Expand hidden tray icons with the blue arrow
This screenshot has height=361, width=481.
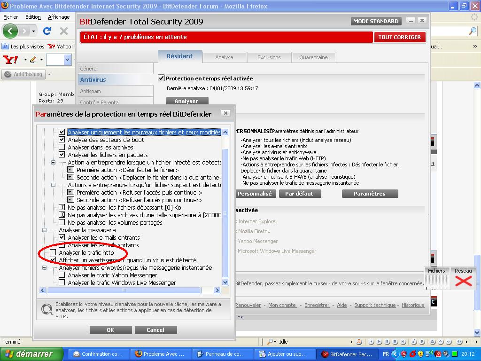[395, 354]
